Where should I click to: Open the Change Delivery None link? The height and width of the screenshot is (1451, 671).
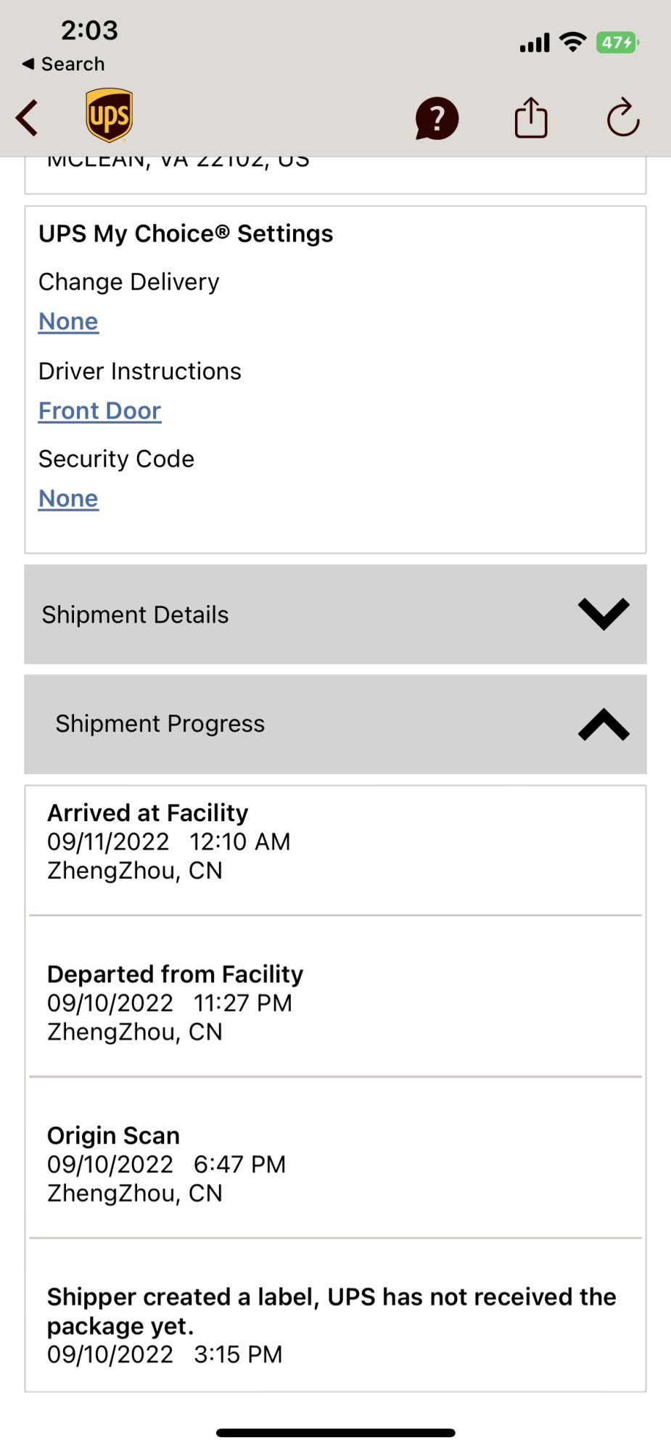tap(68, 321)
